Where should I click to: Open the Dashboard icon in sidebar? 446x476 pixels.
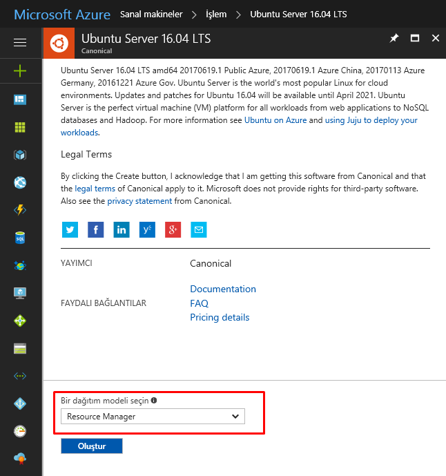click(x=20, y=99)
